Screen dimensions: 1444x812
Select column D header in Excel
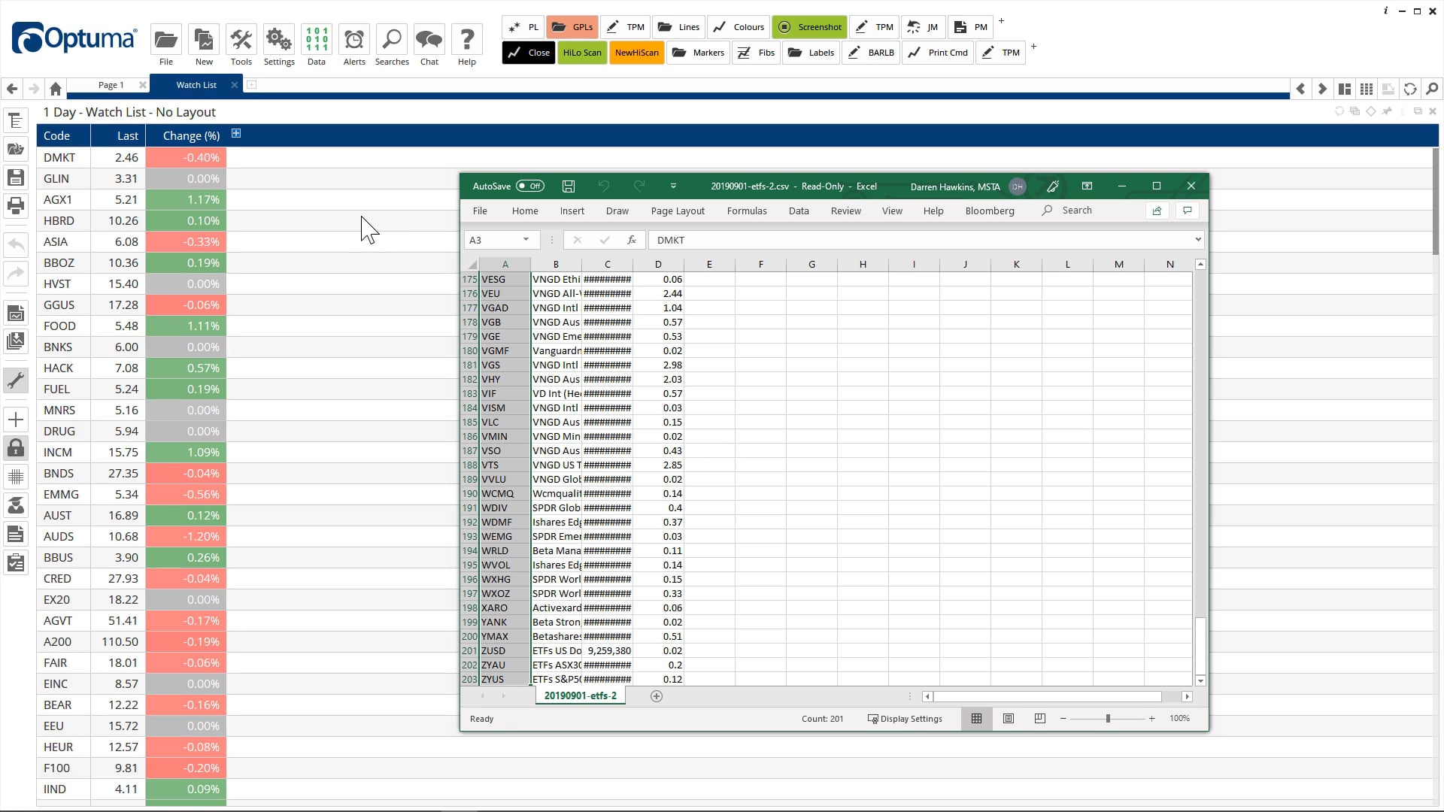(x=658, y=264)
